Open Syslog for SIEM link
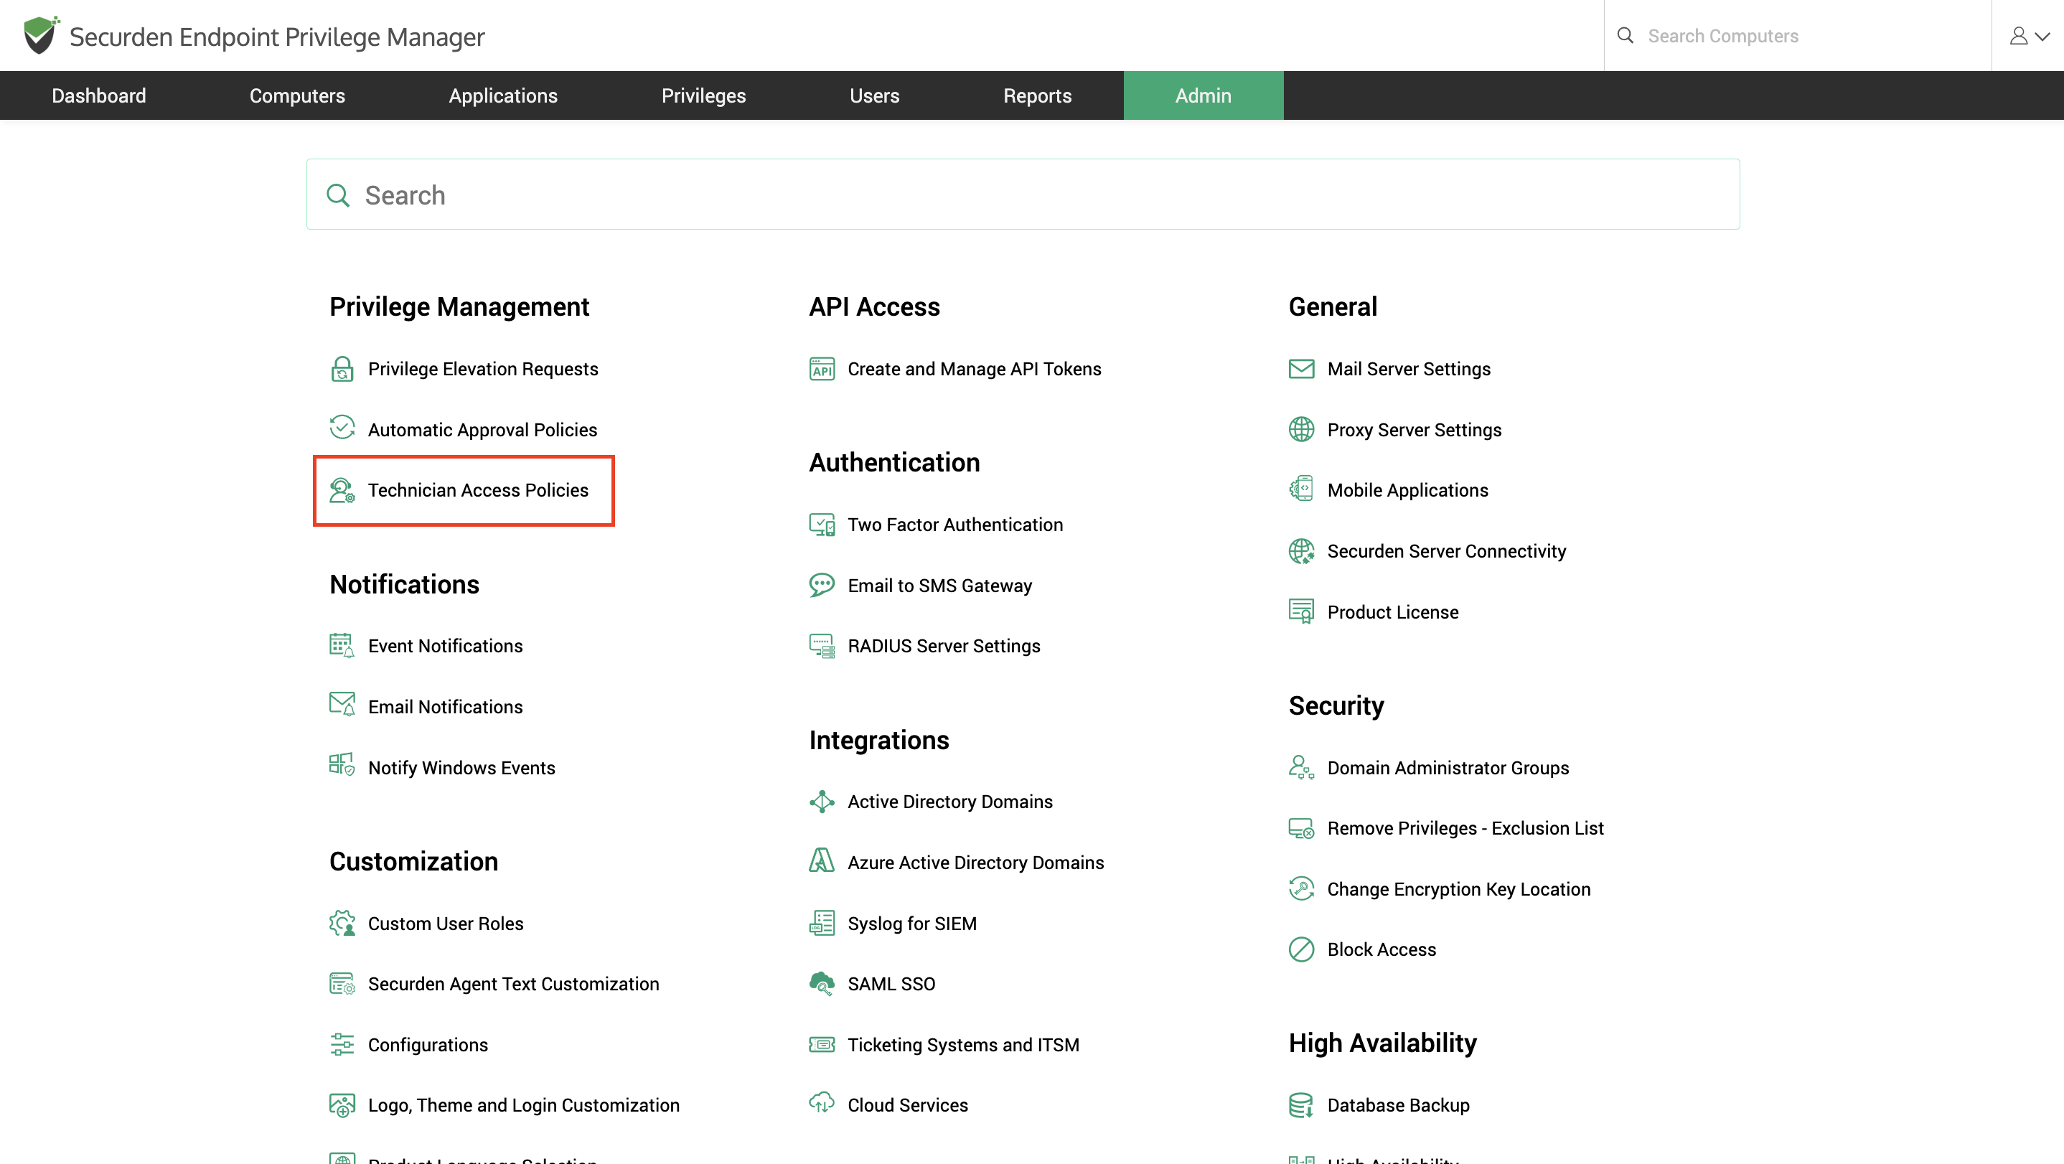This screenshot has width=2064, height=1164. pos(912,923)
